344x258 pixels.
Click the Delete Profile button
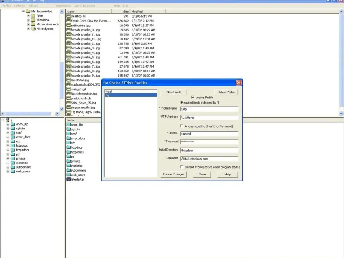pyautogui.click(x=226, y=92)
